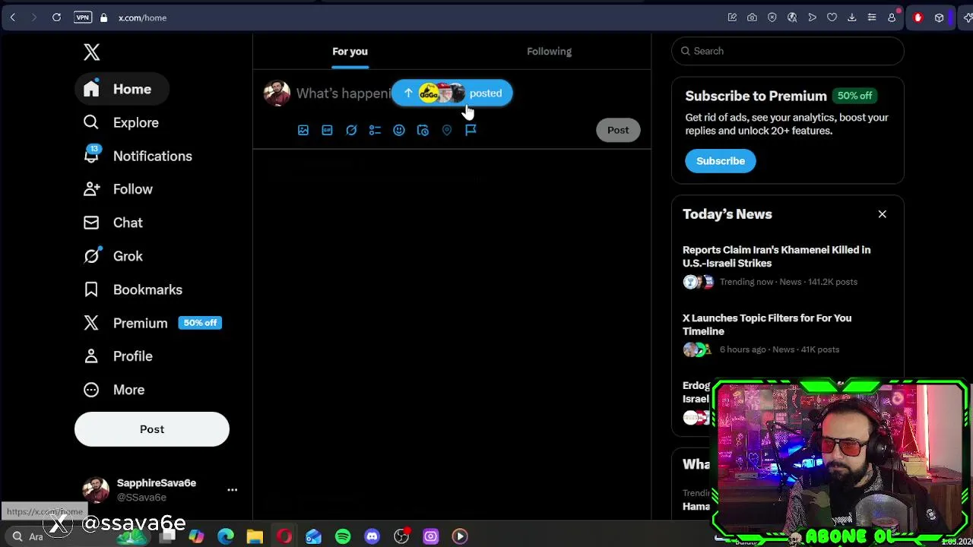Click the composer profile avatar

277,93
